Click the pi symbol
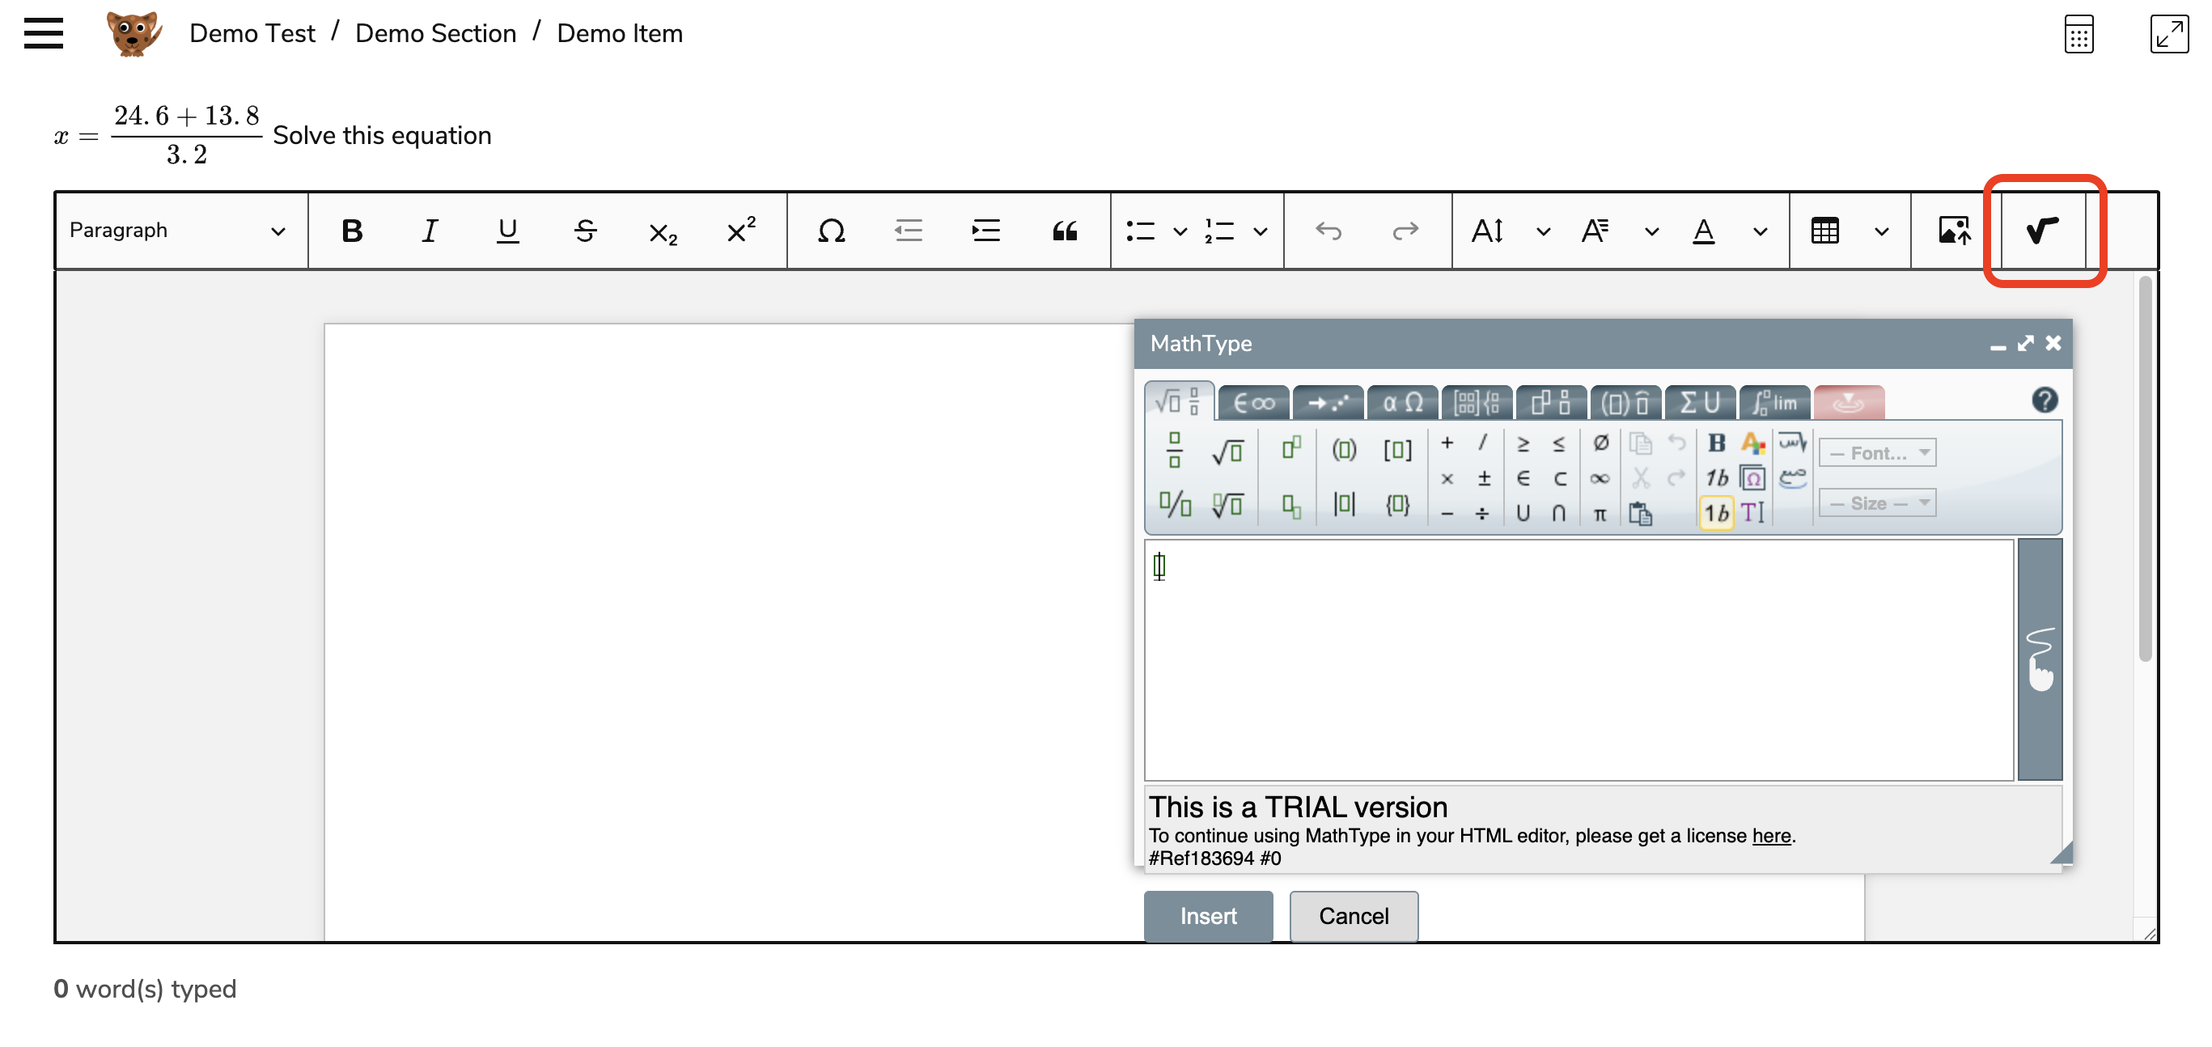The height and width of the screenshot is (1047, 2212). (1599, 514)
